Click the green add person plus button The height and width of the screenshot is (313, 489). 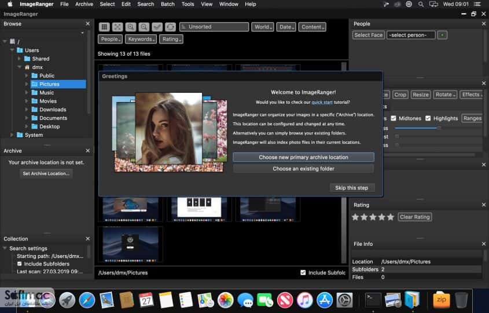(442, 35)
